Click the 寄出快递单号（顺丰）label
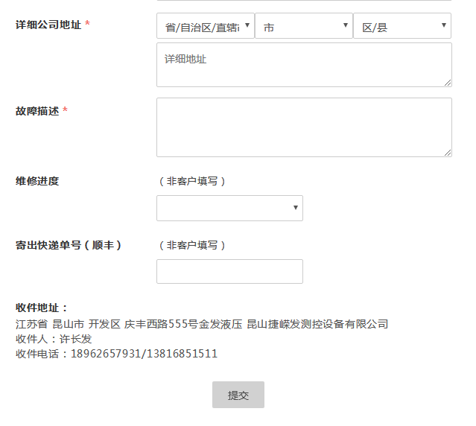This screenshot has height=426, width=476. click(x=69, y=245)
